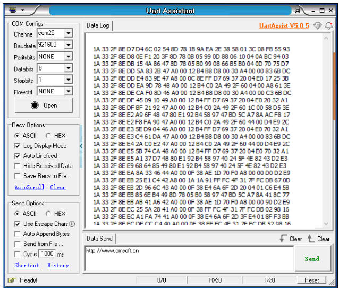Enable Auto Append Bytes
The width and height of the screenshot is (339, 290).
17,234
